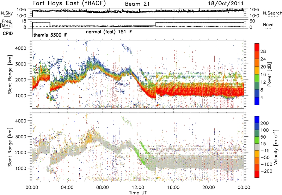Click the '16:00' time tick label
This screenshot has height=195, width=282.
pos(173,188)
